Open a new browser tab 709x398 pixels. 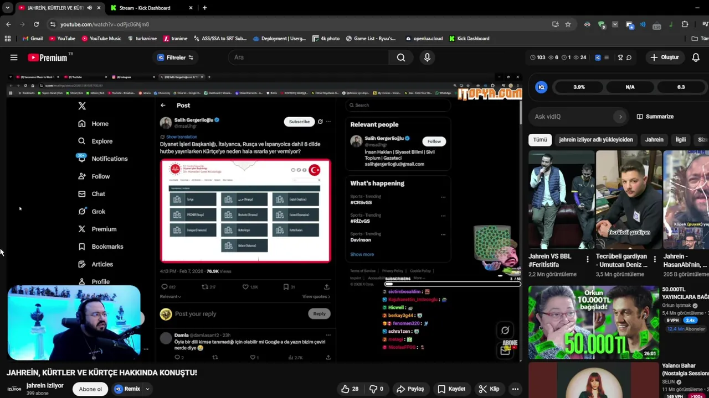click(x=204, y=8)
